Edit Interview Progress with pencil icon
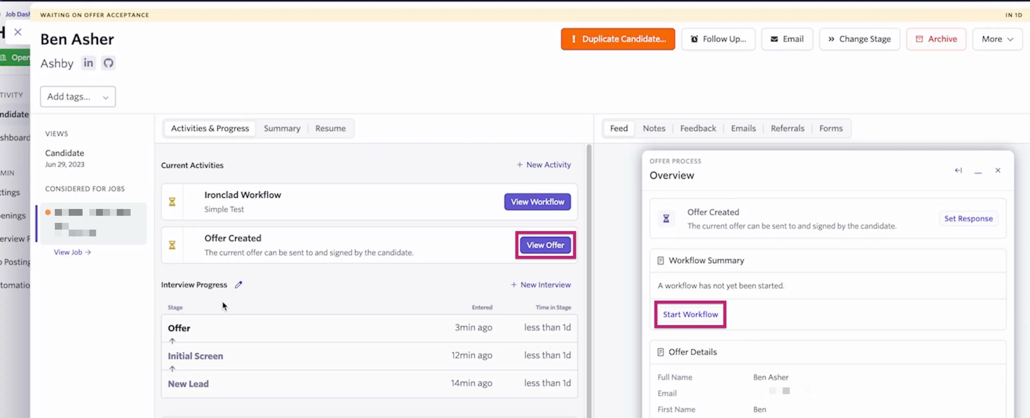Image resolution: width=1030 pixels, height=418 pixels. (238, 285)
